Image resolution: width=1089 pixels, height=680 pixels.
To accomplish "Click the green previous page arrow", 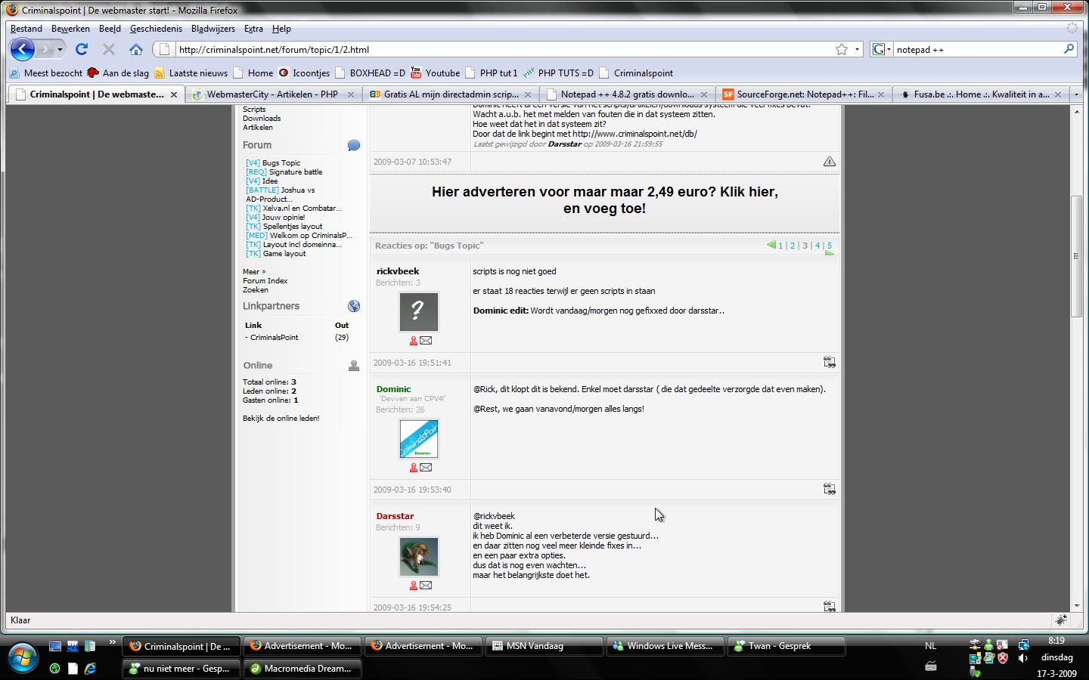I will click(771, 245).
